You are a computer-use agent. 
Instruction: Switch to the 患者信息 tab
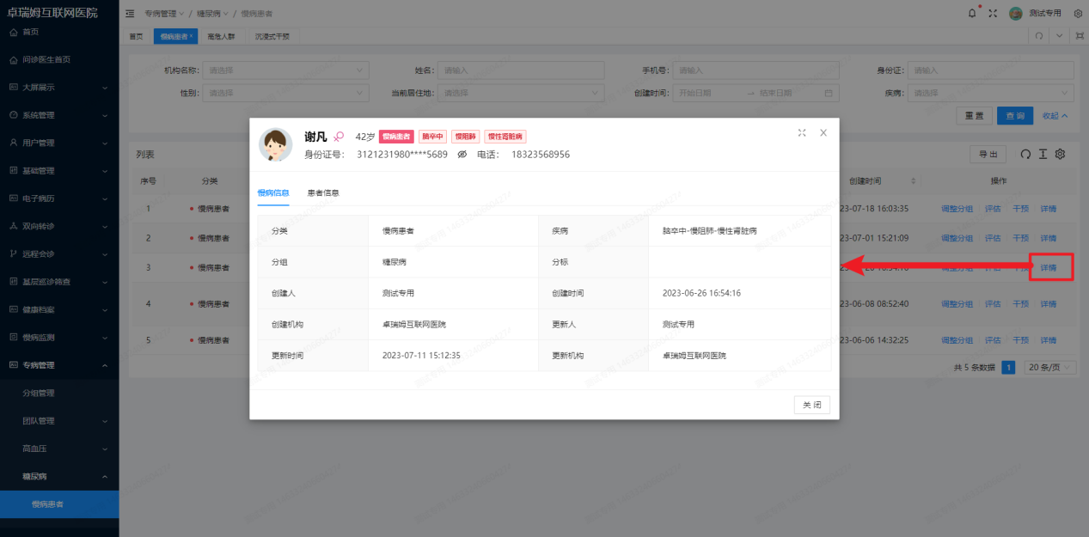pos(323,192)
